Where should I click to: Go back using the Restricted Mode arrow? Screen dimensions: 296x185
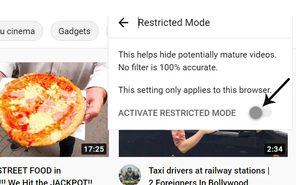[123, 23]
